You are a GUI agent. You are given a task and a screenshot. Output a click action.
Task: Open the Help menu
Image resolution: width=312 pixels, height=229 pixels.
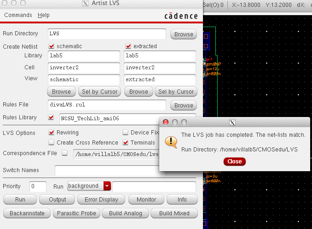coord(44,15)
